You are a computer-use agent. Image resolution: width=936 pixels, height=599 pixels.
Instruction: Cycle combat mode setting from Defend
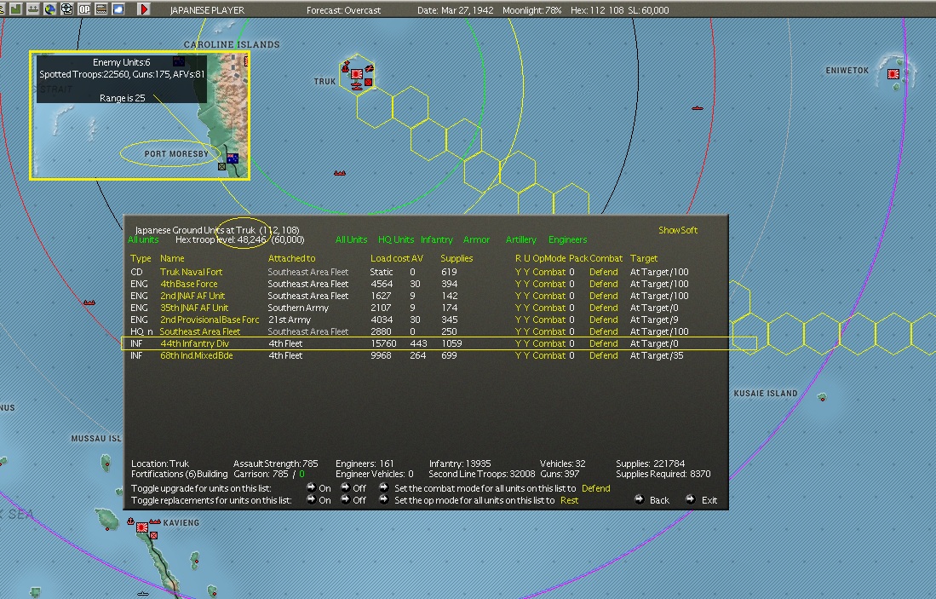[595, 488]
